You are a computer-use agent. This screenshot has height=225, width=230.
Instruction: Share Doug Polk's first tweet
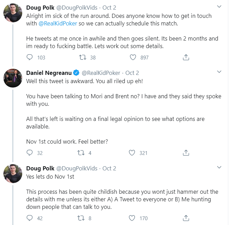pos(186,57)
